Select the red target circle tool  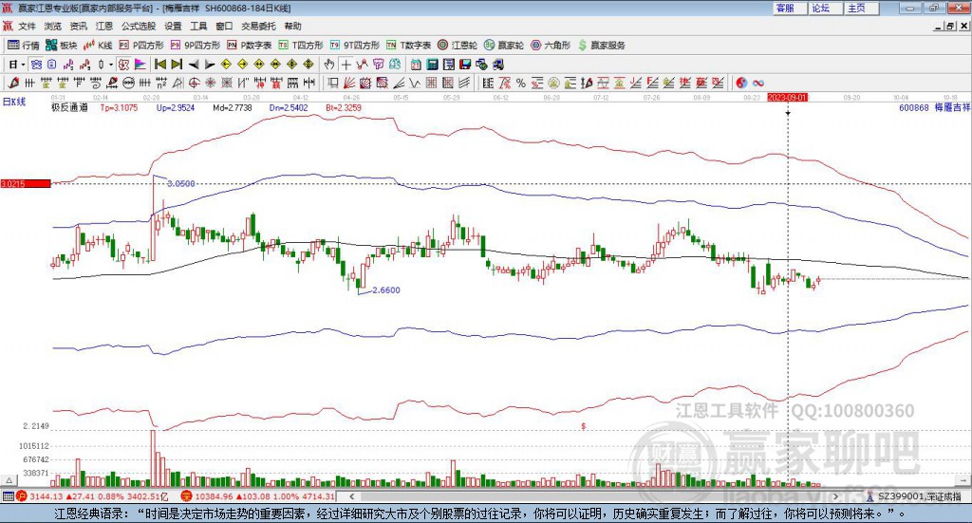point(194,83)
